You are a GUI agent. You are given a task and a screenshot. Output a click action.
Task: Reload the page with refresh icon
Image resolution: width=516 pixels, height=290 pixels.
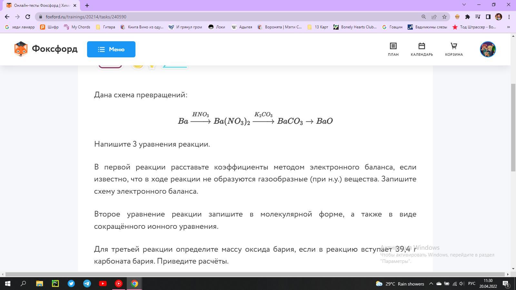pos(28,17)
